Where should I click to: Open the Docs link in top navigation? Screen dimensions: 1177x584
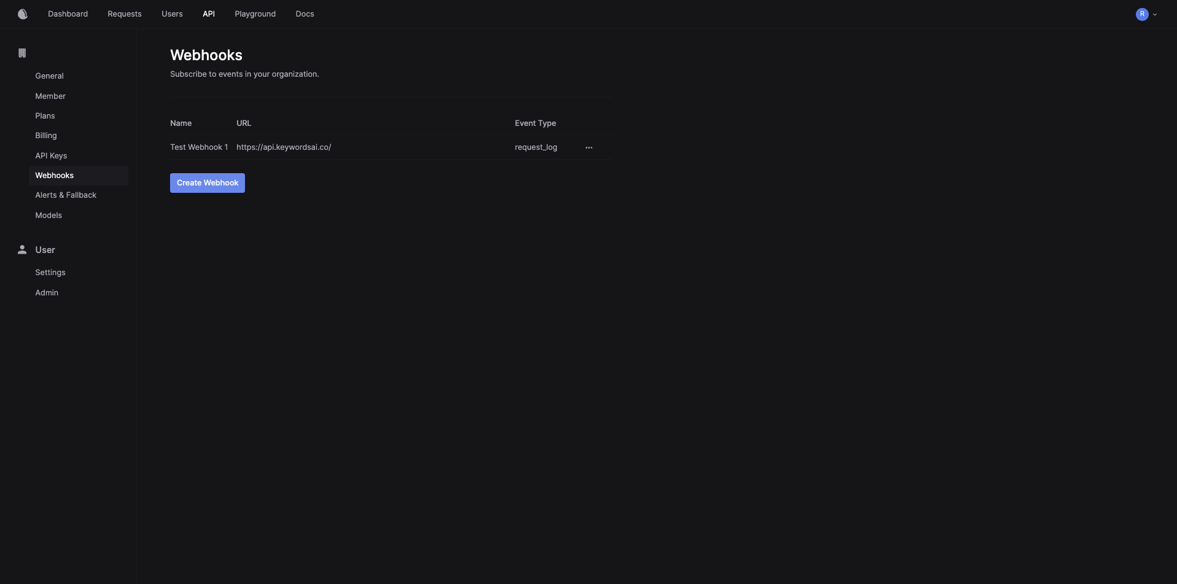[x=305, y=14]
